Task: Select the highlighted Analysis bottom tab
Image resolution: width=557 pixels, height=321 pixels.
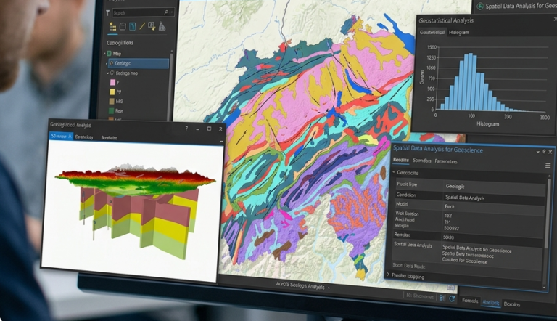Action: [x=491, y=303]
